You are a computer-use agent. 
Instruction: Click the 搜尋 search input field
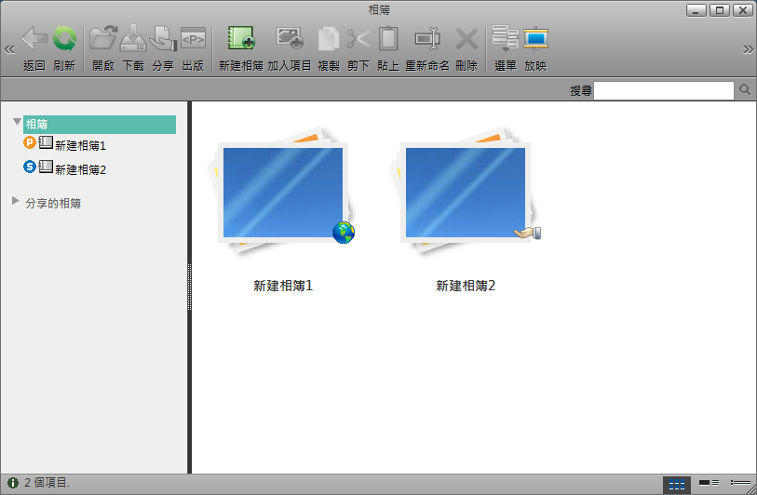pos(664,90)
